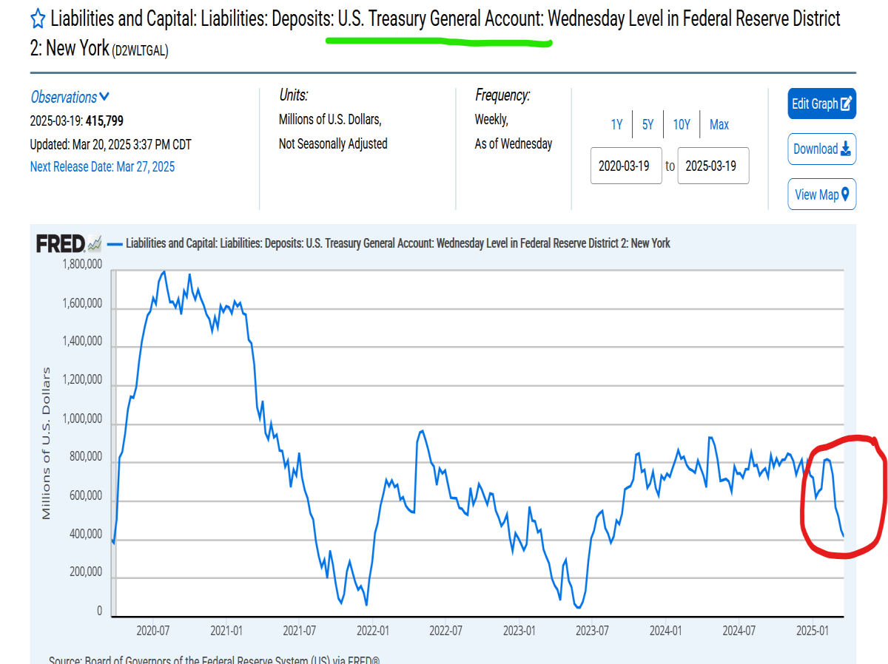Select the 1Y date range

(616, 125)
